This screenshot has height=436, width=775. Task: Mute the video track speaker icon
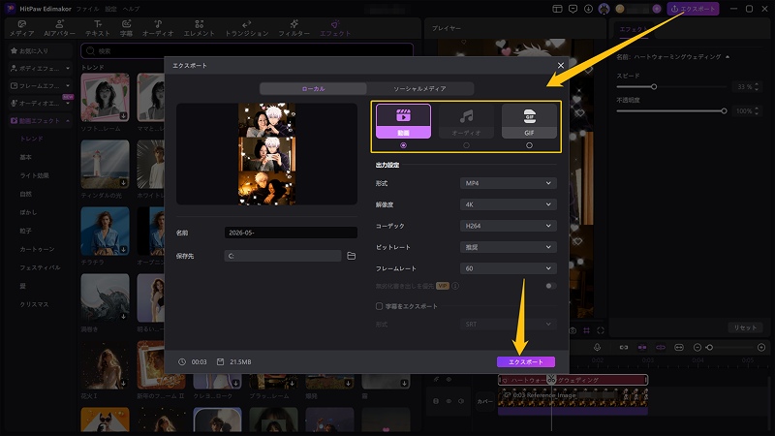461,401
